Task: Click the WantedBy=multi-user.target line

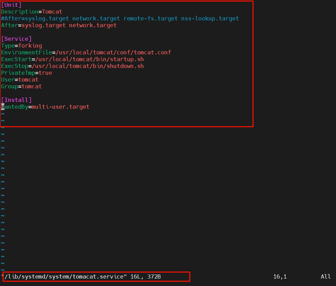Action: tap(45, 107)
